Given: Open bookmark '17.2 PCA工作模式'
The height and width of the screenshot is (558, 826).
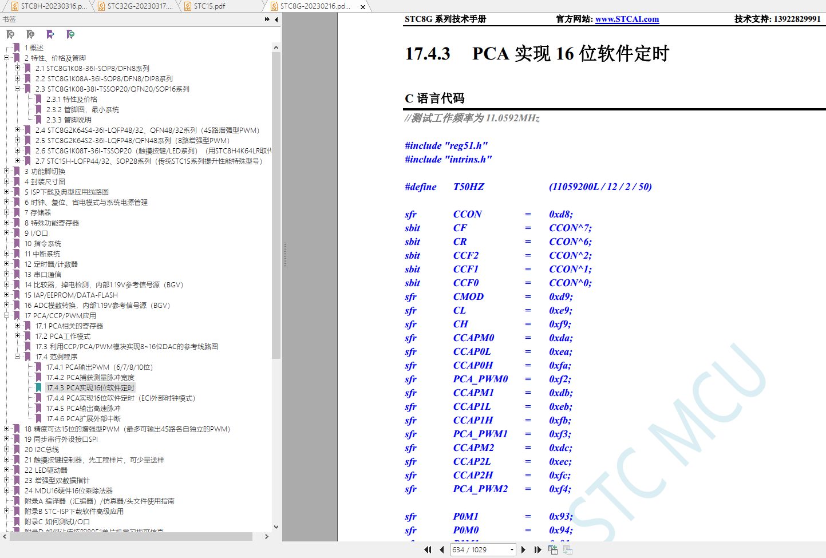Looking at the screenshot, I should 63,336.
